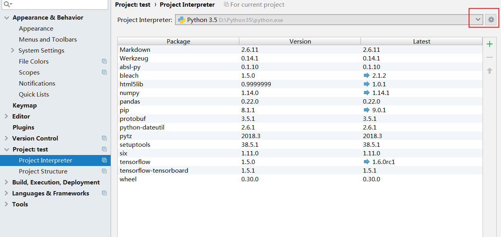This screenshot has width=501, height=237.
Task: Click the project icon beside Version Control
Action: click(104, 139)
